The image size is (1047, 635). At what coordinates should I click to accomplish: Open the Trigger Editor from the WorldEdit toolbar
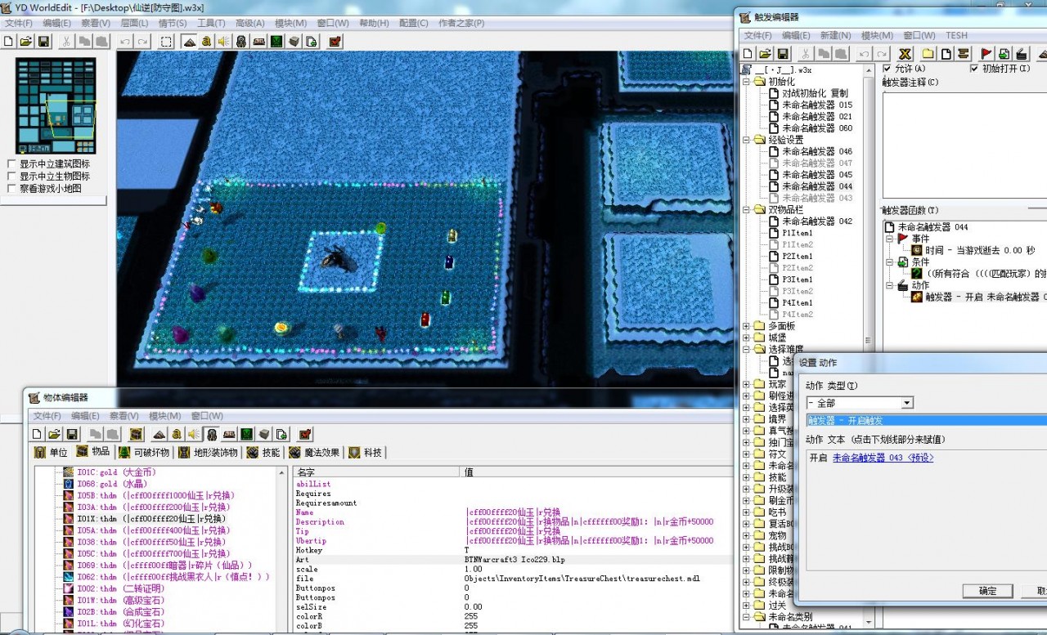[x=206, y=41]
